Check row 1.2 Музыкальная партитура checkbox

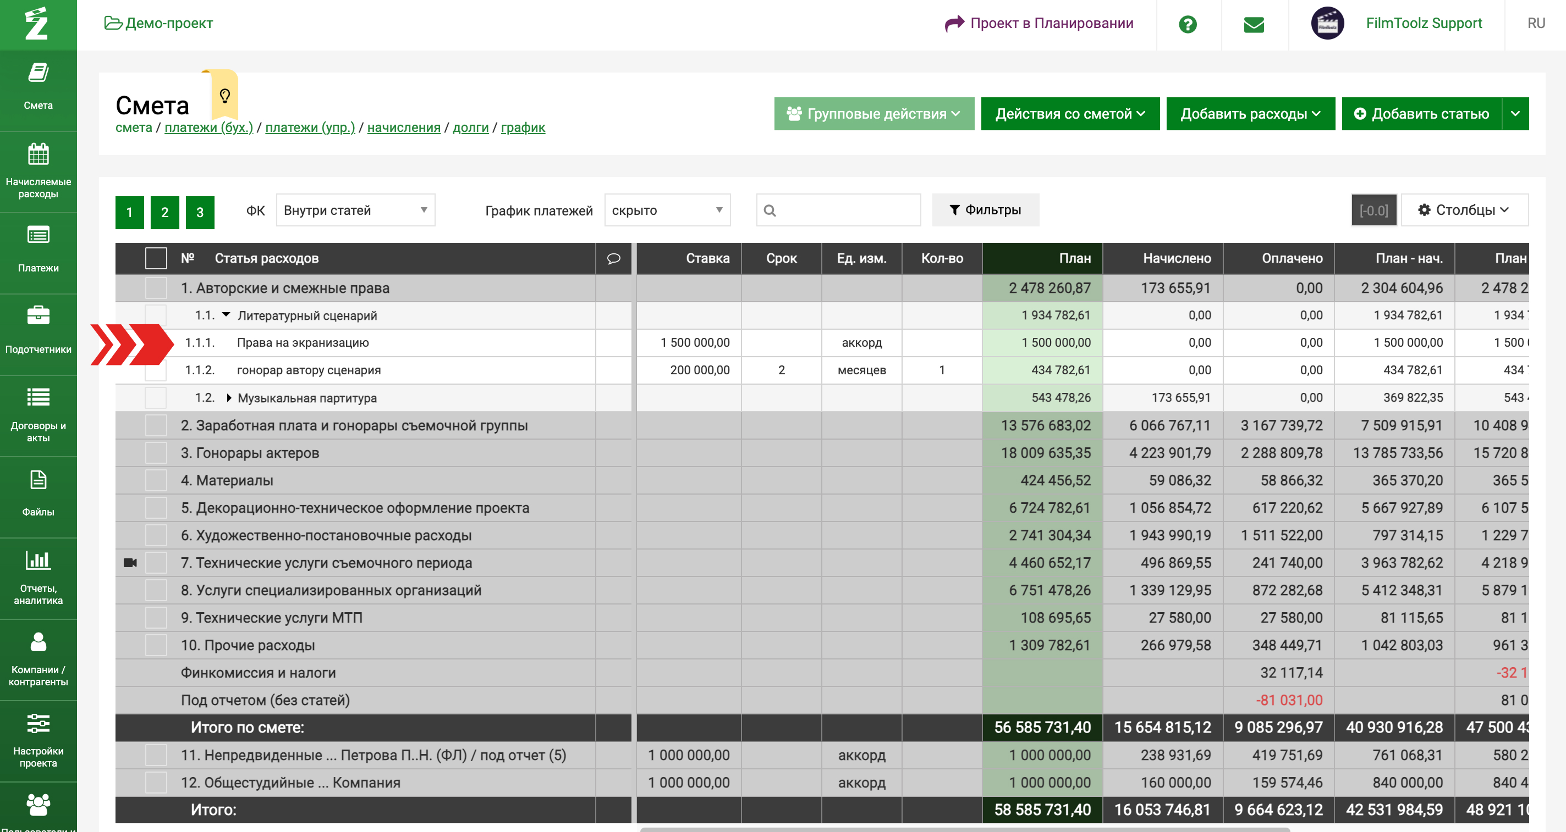coord(156,398)
